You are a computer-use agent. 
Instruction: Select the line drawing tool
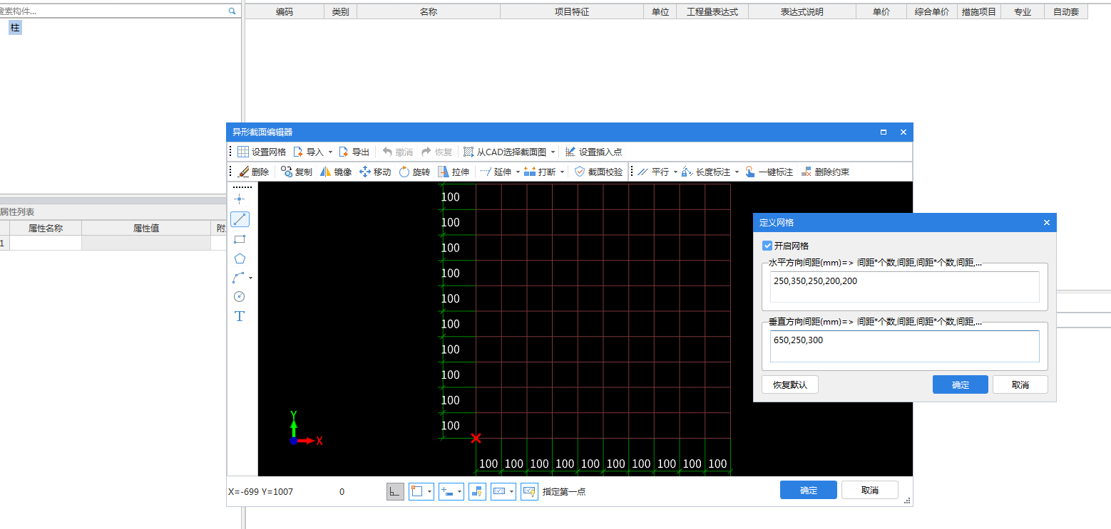(x=240, y=219)
